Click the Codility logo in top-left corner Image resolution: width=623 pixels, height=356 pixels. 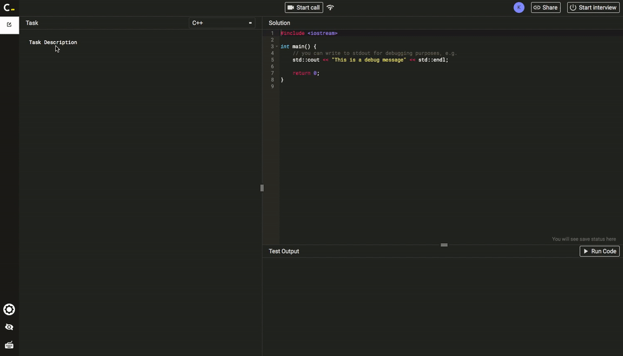point(9,8)
